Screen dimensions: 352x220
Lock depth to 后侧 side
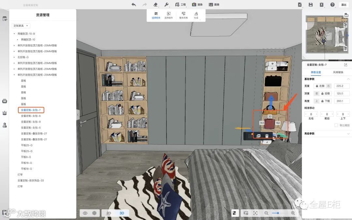click(x=326, y=94)
